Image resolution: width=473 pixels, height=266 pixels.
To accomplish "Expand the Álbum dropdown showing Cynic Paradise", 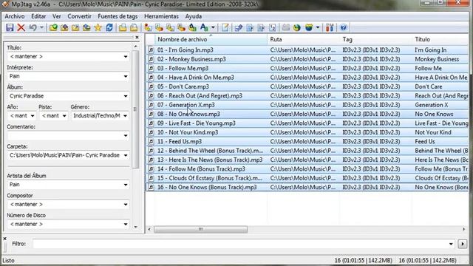I will coord(126,96).
